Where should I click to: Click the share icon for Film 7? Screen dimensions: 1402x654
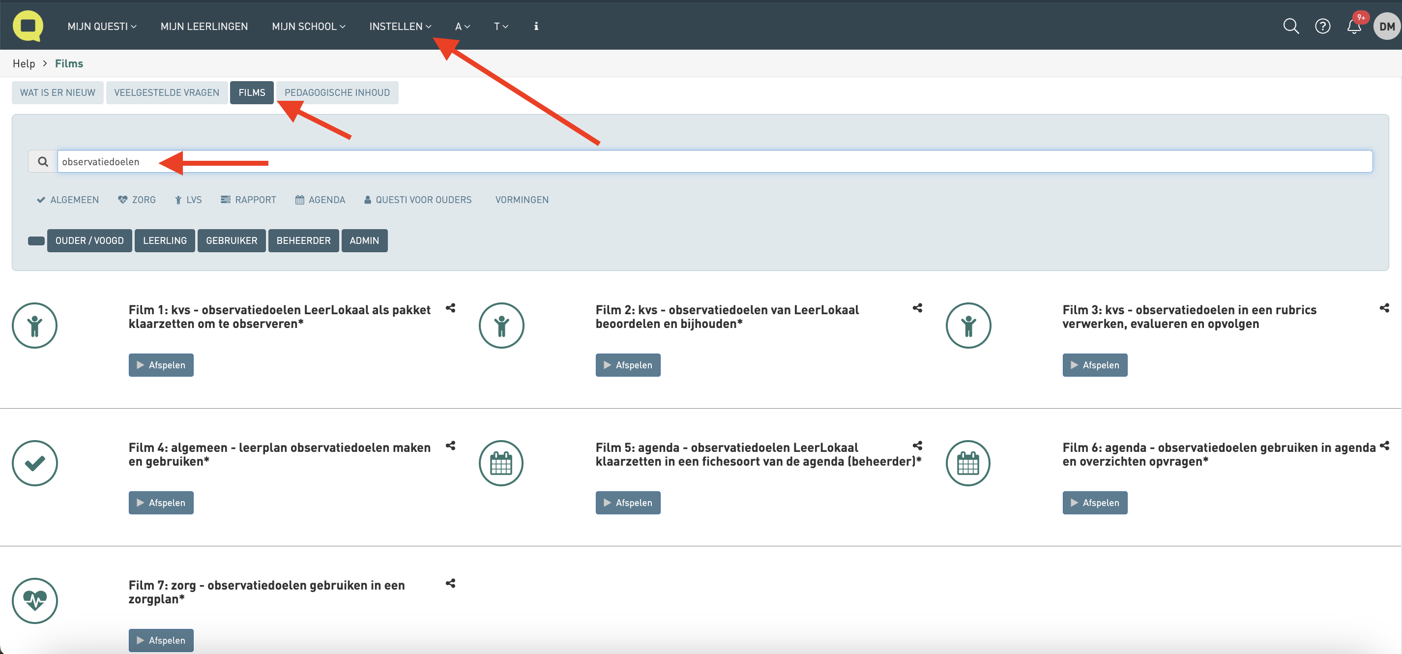450,584
